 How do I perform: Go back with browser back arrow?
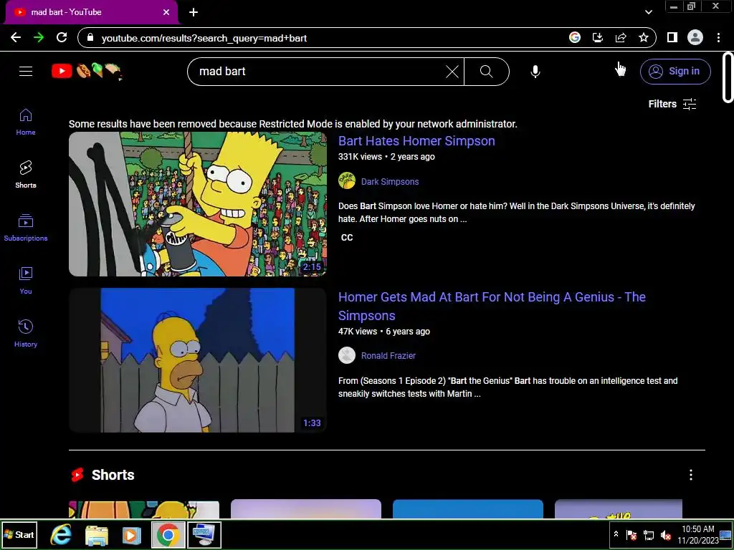click(x=16, y=38)
